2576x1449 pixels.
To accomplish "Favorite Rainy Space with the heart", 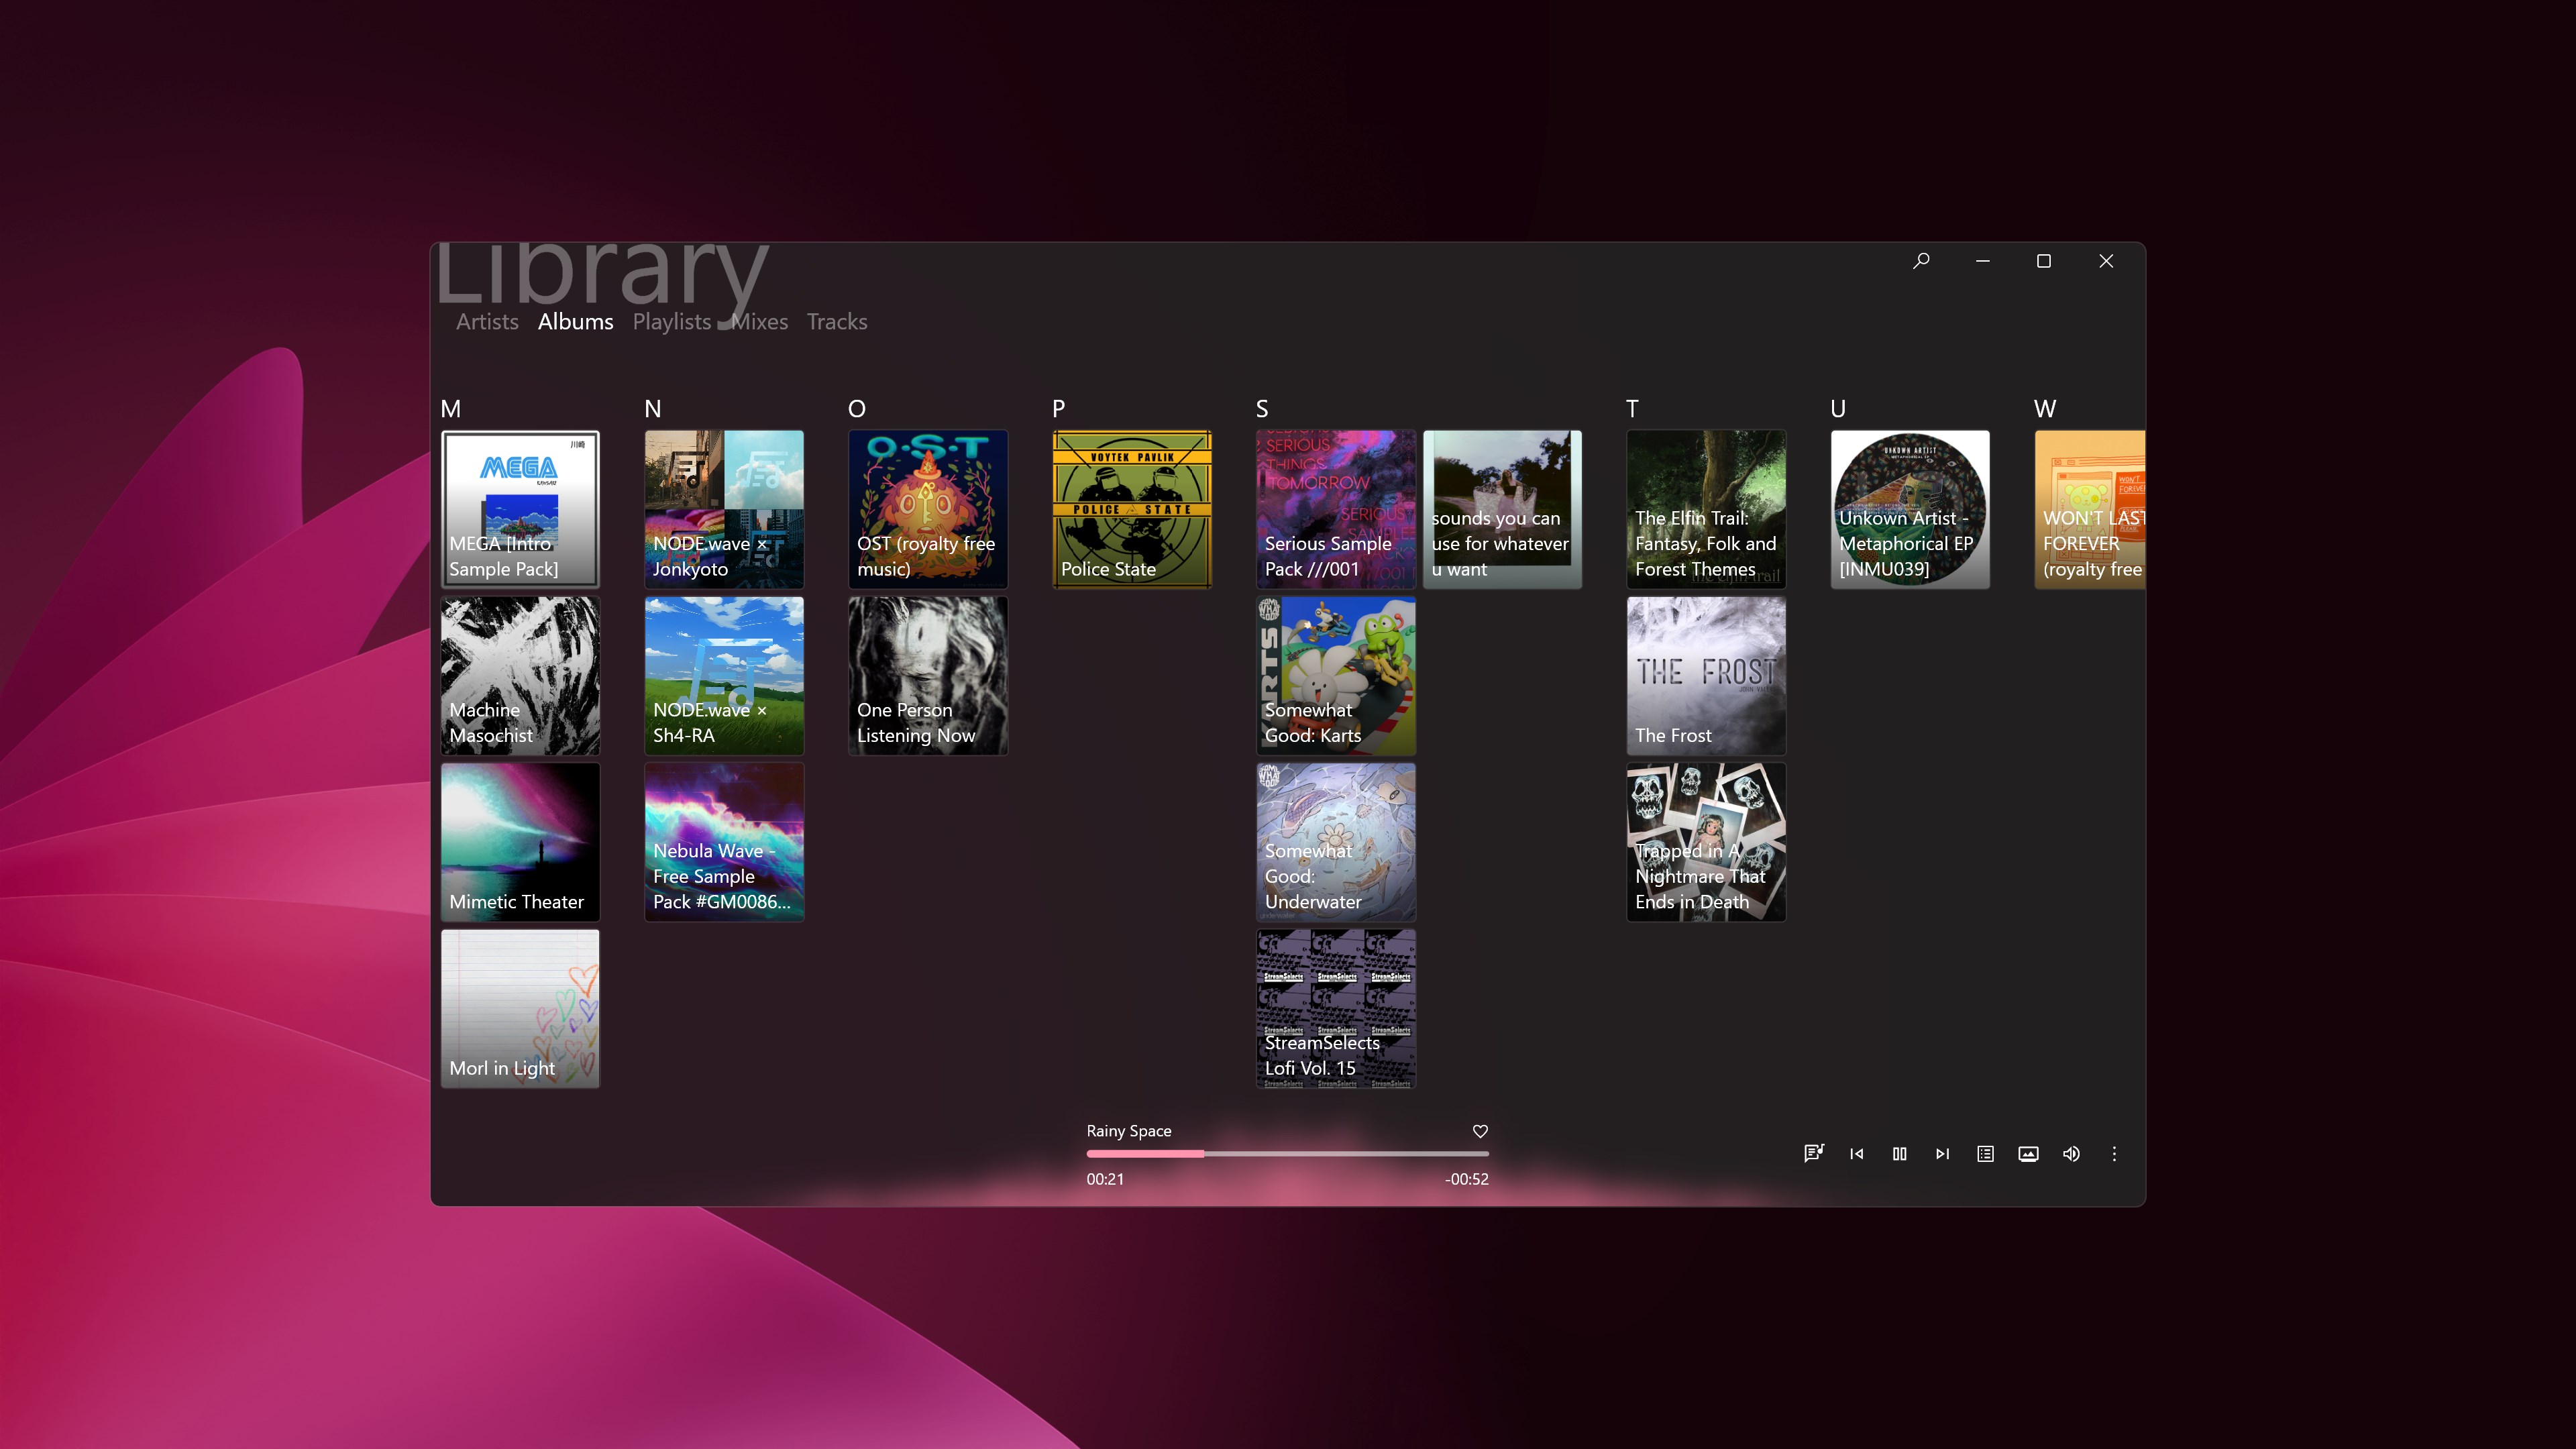I will click(1480, 1130).
